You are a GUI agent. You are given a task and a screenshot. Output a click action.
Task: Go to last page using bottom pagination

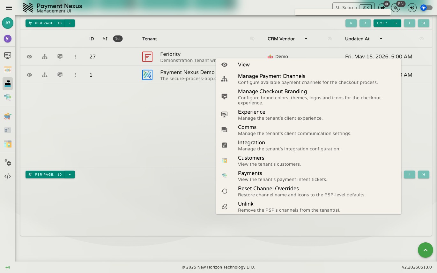click(424, 174)
